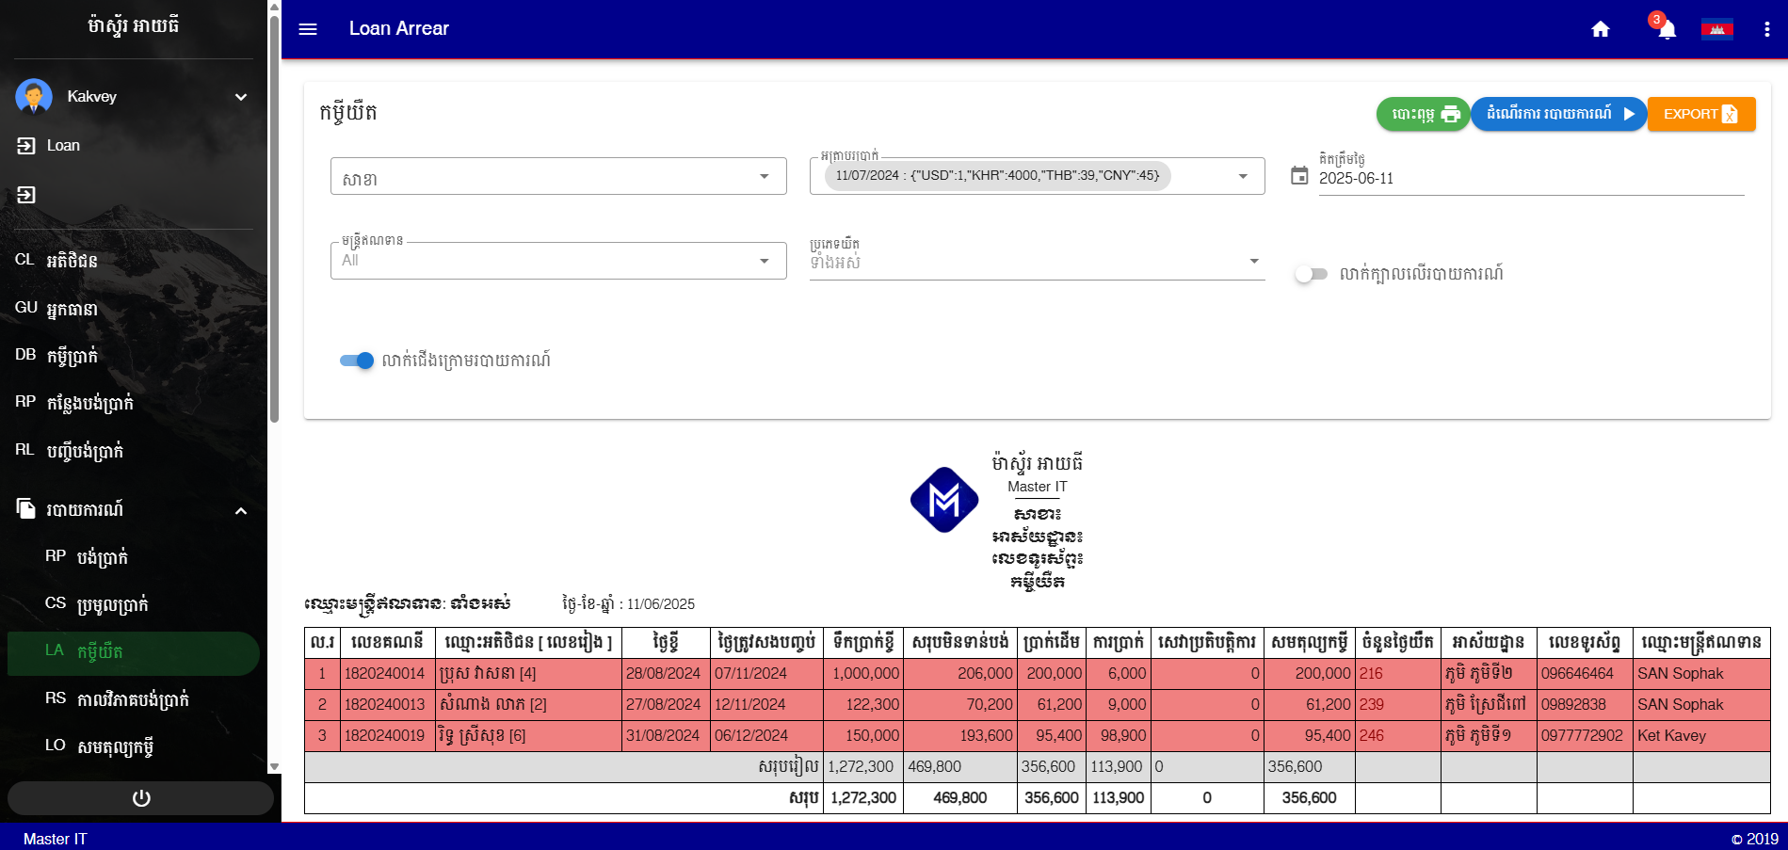This screenshot has height=850, width=1788.
Task: Open the RS repayment schedule report submenu
Action: [134, 699]
